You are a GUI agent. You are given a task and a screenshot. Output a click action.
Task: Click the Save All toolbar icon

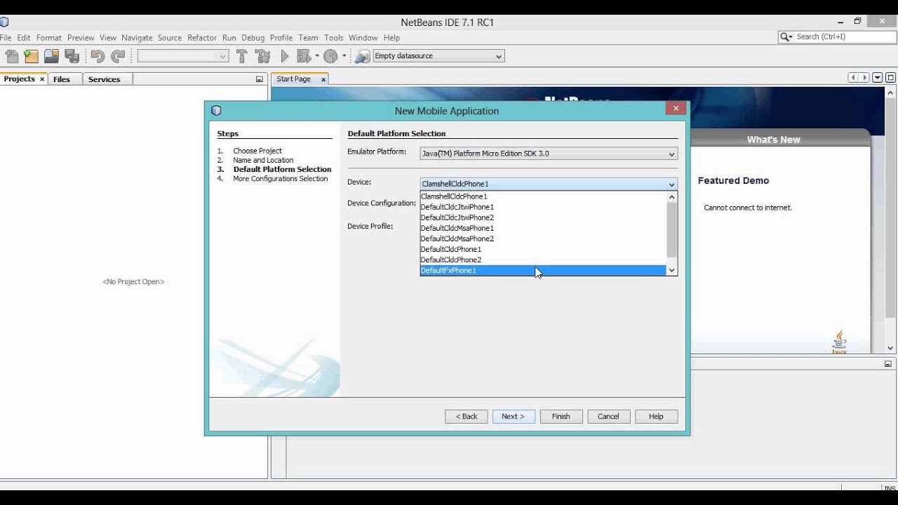click(72, 56)
